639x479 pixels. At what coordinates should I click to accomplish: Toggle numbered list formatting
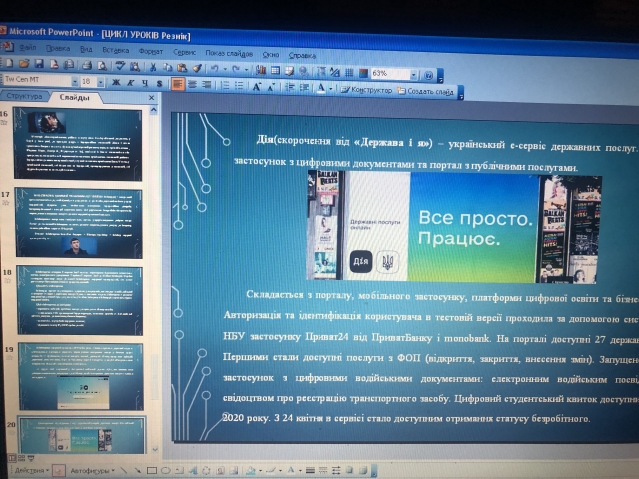click(224, 85)
